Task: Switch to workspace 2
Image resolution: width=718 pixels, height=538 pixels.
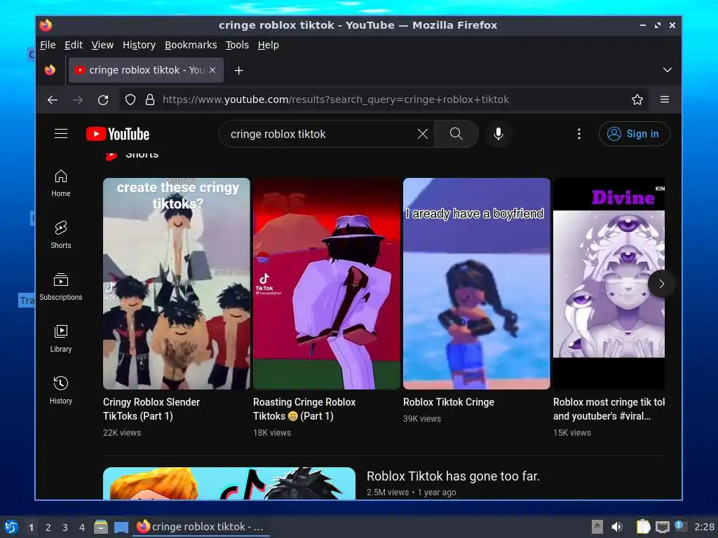Action: pos(48,527)
